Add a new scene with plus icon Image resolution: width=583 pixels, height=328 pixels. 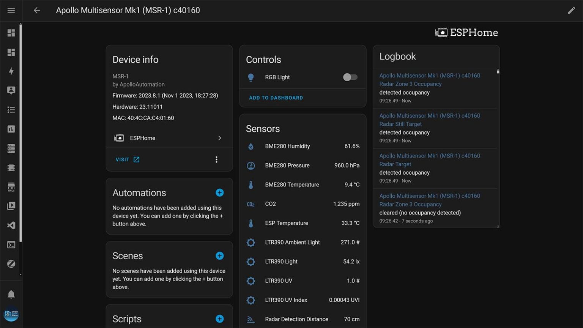(x=219, y=256)
